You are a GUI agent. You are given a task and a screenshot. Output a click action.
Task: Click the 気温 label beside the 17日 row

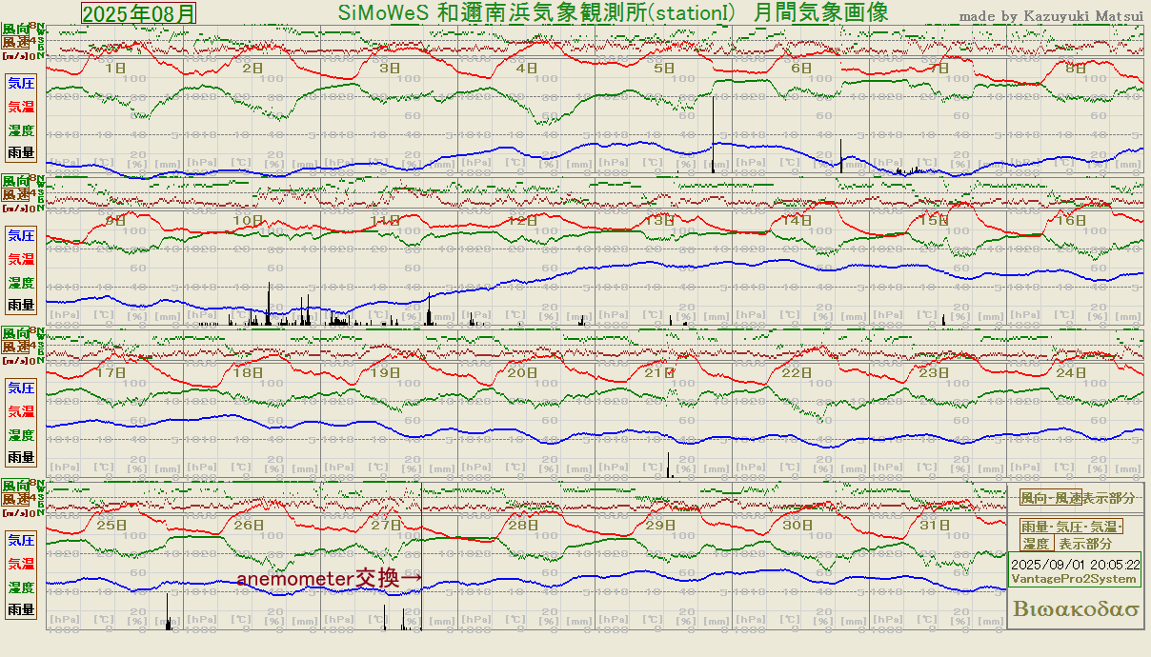21,411
